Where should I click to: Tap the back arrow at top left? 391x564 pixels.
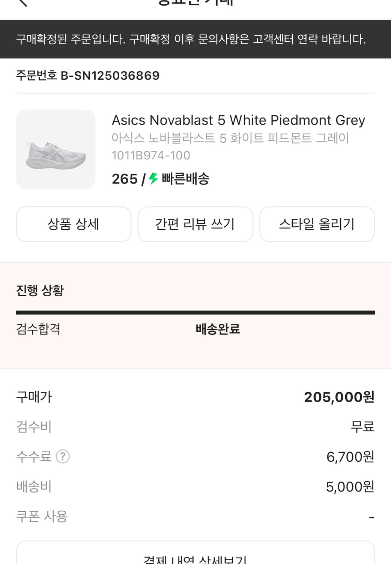click(x=23, y=3)
